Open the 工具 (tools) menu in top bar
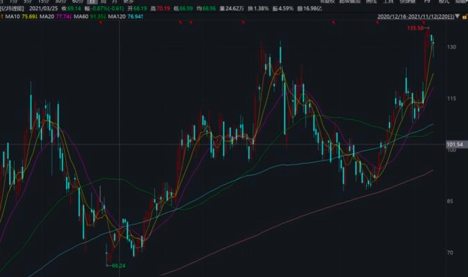468x277 pixels. tap(388, 1)
